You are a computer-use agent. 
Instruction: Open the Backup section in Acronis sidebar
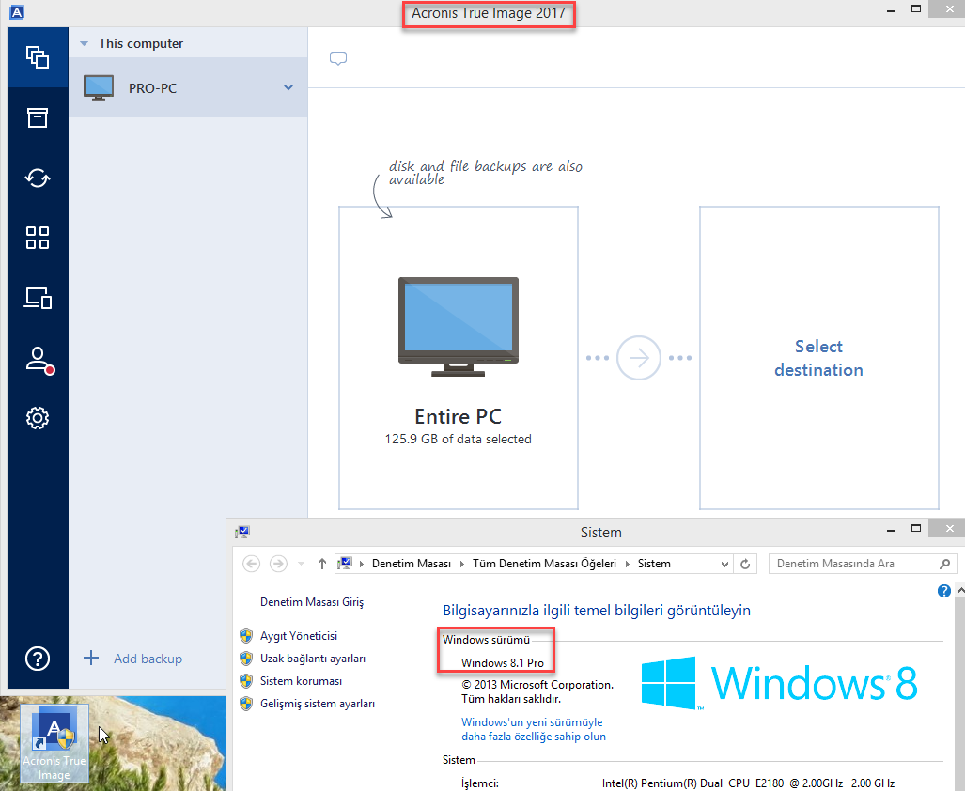[x=38, y=57]
